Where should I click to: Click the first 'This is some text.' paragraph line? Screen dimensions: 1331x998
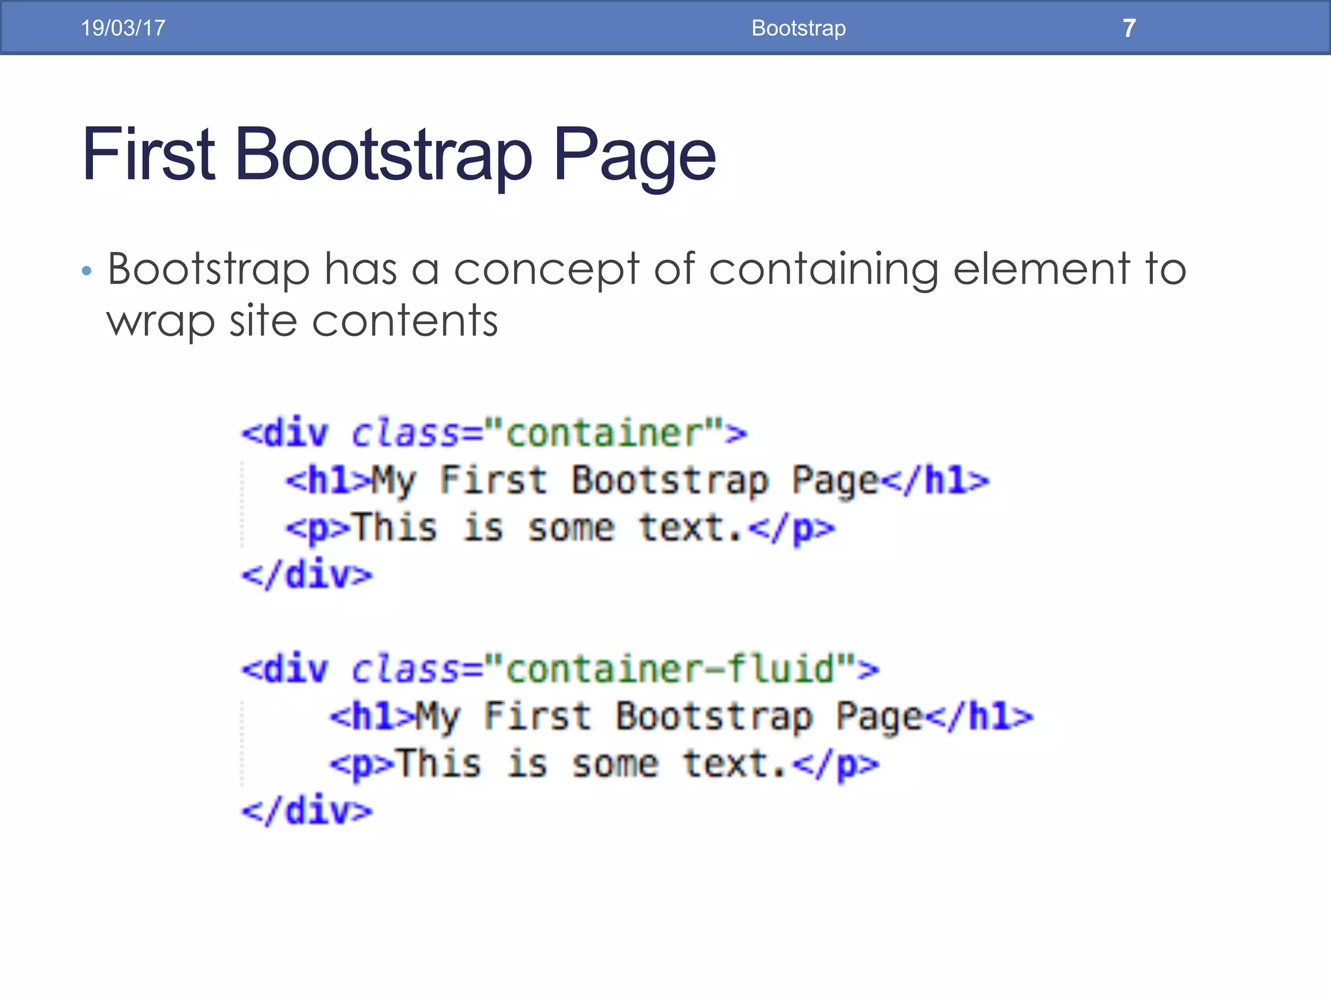coord(560,528)
